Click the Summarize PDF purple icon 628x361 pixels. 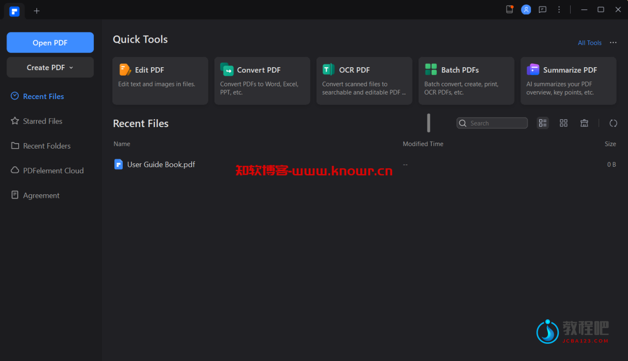pyautogui.click(x=533, y=70)
